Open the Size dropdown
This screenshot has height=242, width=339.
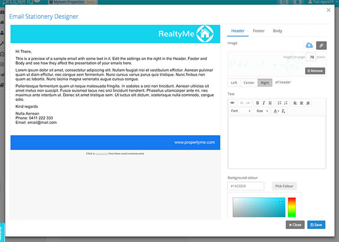point(262,111)
